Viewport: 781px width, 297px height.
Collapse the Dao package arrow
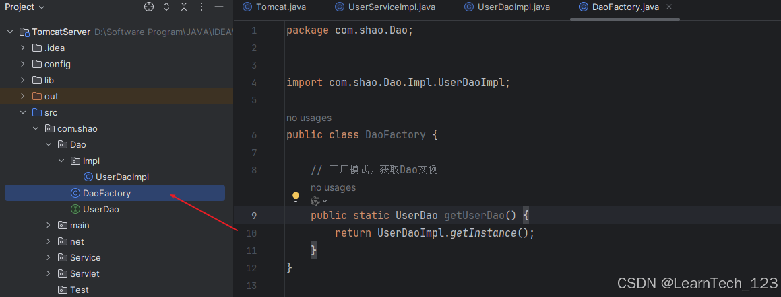tap(49, 144)
